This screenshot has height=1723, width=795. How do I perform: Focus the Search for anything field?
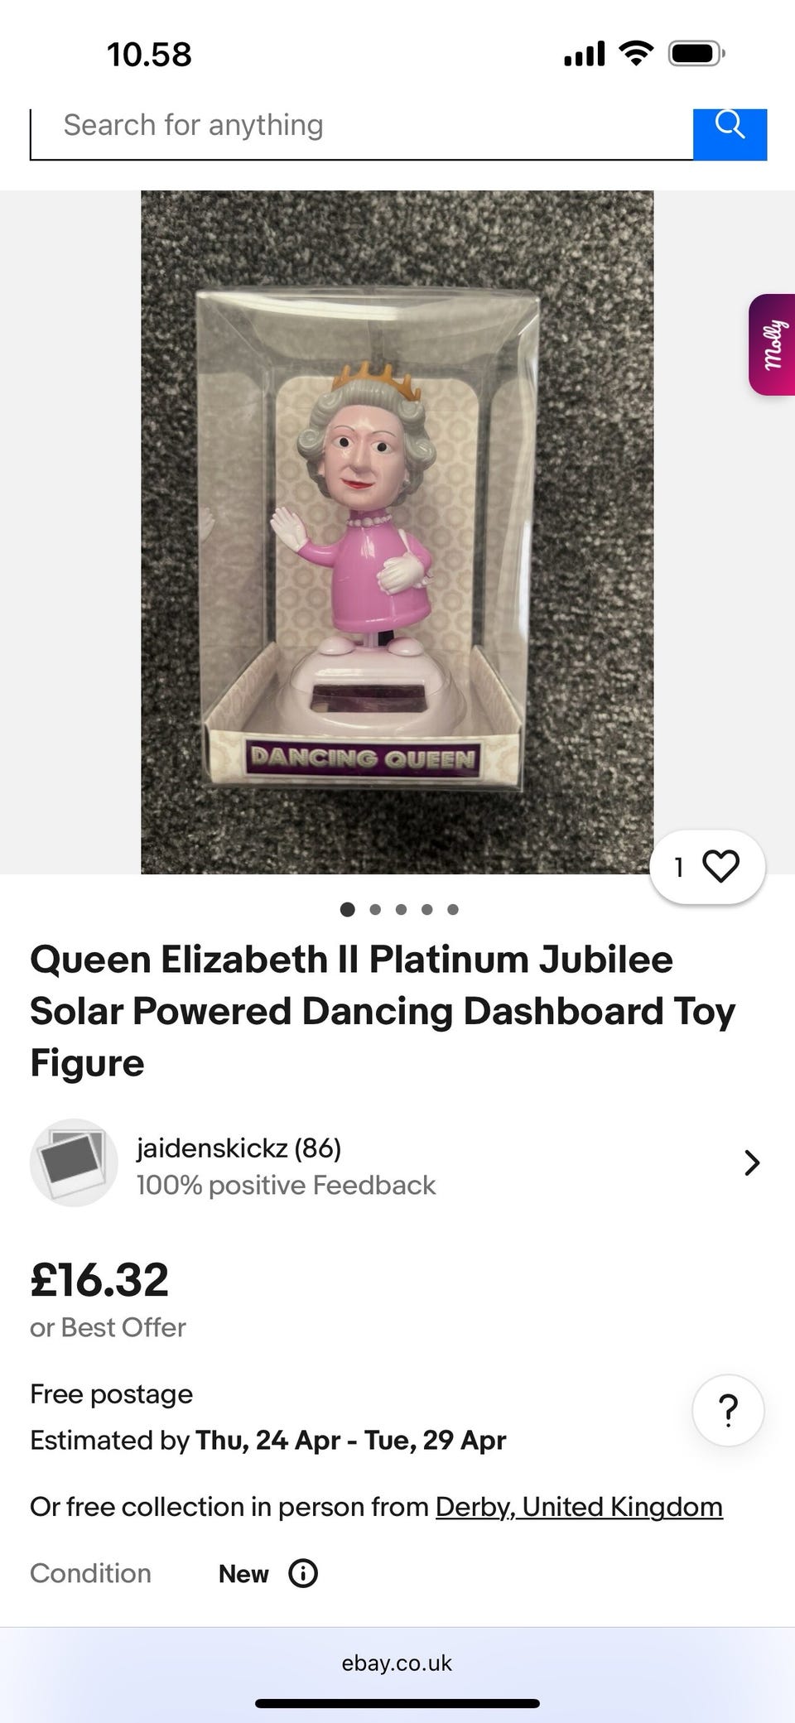point(362,133)
